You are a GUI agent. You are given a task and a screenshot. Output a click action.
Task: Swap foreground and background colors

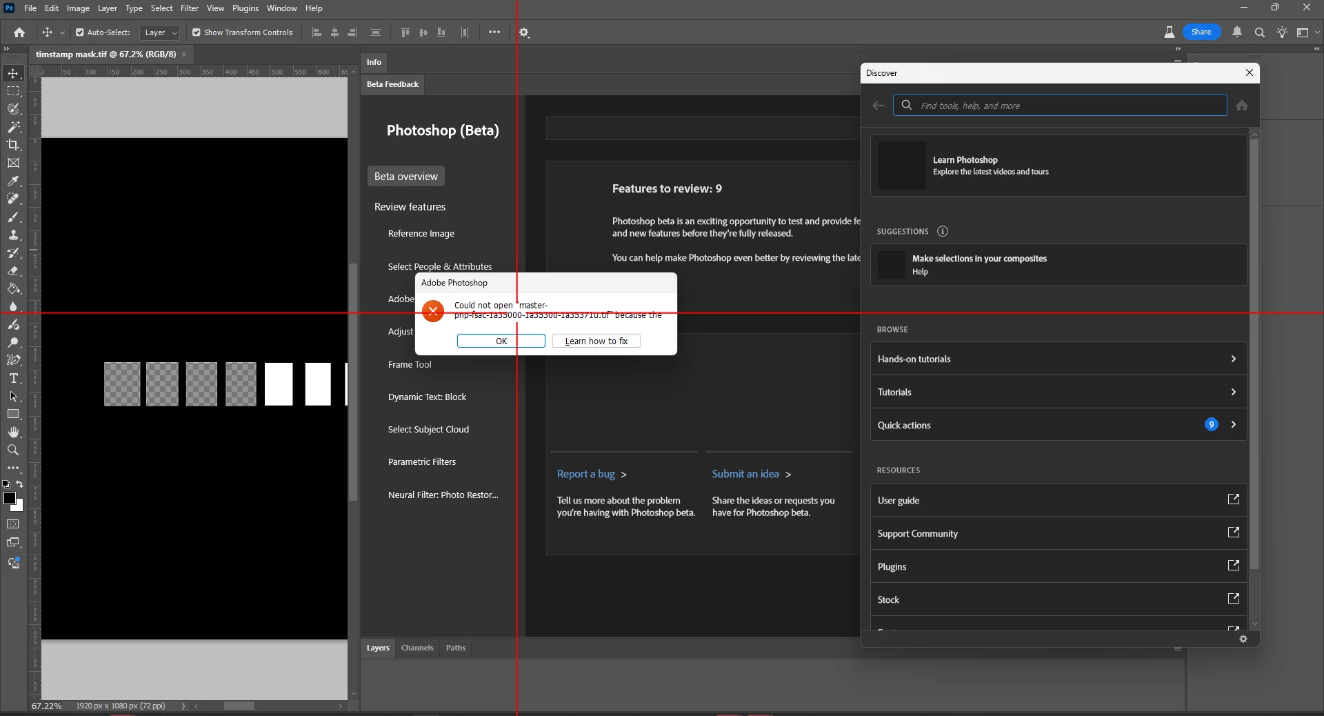[19, 484]
